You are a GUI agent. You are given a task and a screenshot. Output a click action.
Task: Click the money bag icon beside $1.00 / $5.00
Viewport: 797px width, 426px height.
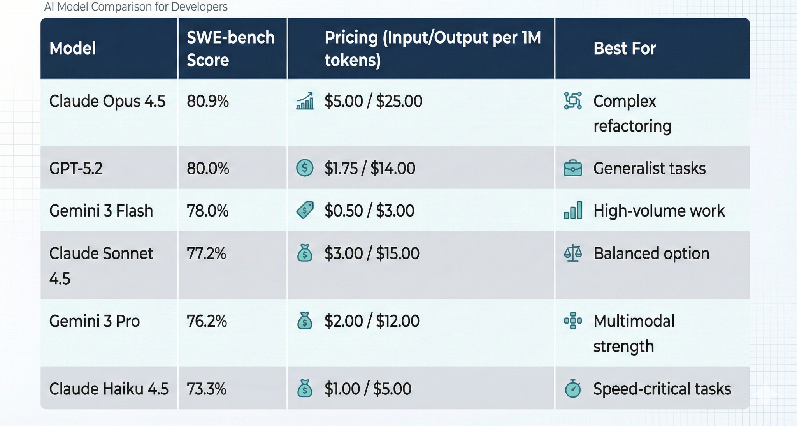point(305,388)
